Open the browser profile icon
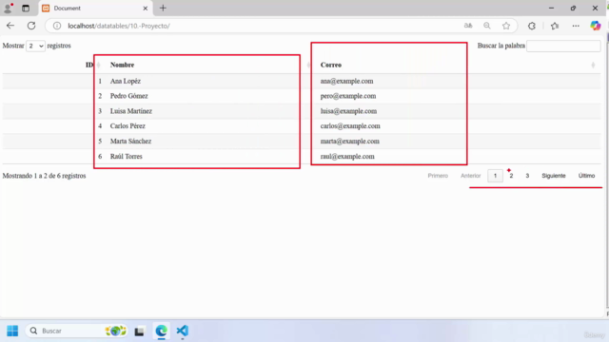 [8, 9]
